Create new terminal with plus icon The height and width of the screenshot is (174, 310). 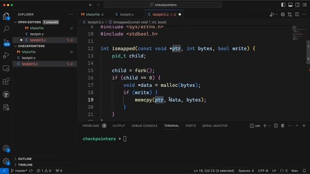[265, 126]
